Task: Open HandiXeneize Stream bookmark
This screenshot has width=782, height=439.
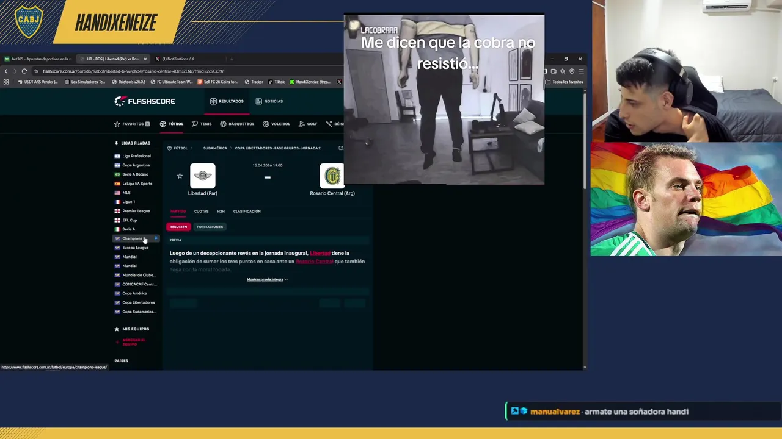Action: coord(310,82)
